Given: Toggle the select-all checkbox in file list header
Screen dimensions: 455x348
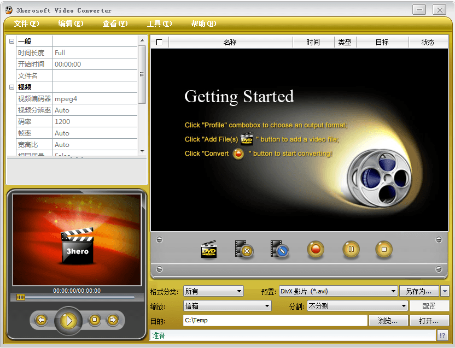Looking at the screenshot, I should click(159, 42).
